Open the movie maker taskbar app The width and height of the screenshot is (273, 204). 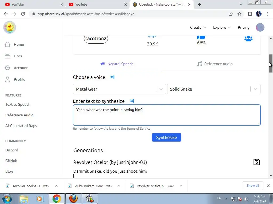click(x=90, y=199)
